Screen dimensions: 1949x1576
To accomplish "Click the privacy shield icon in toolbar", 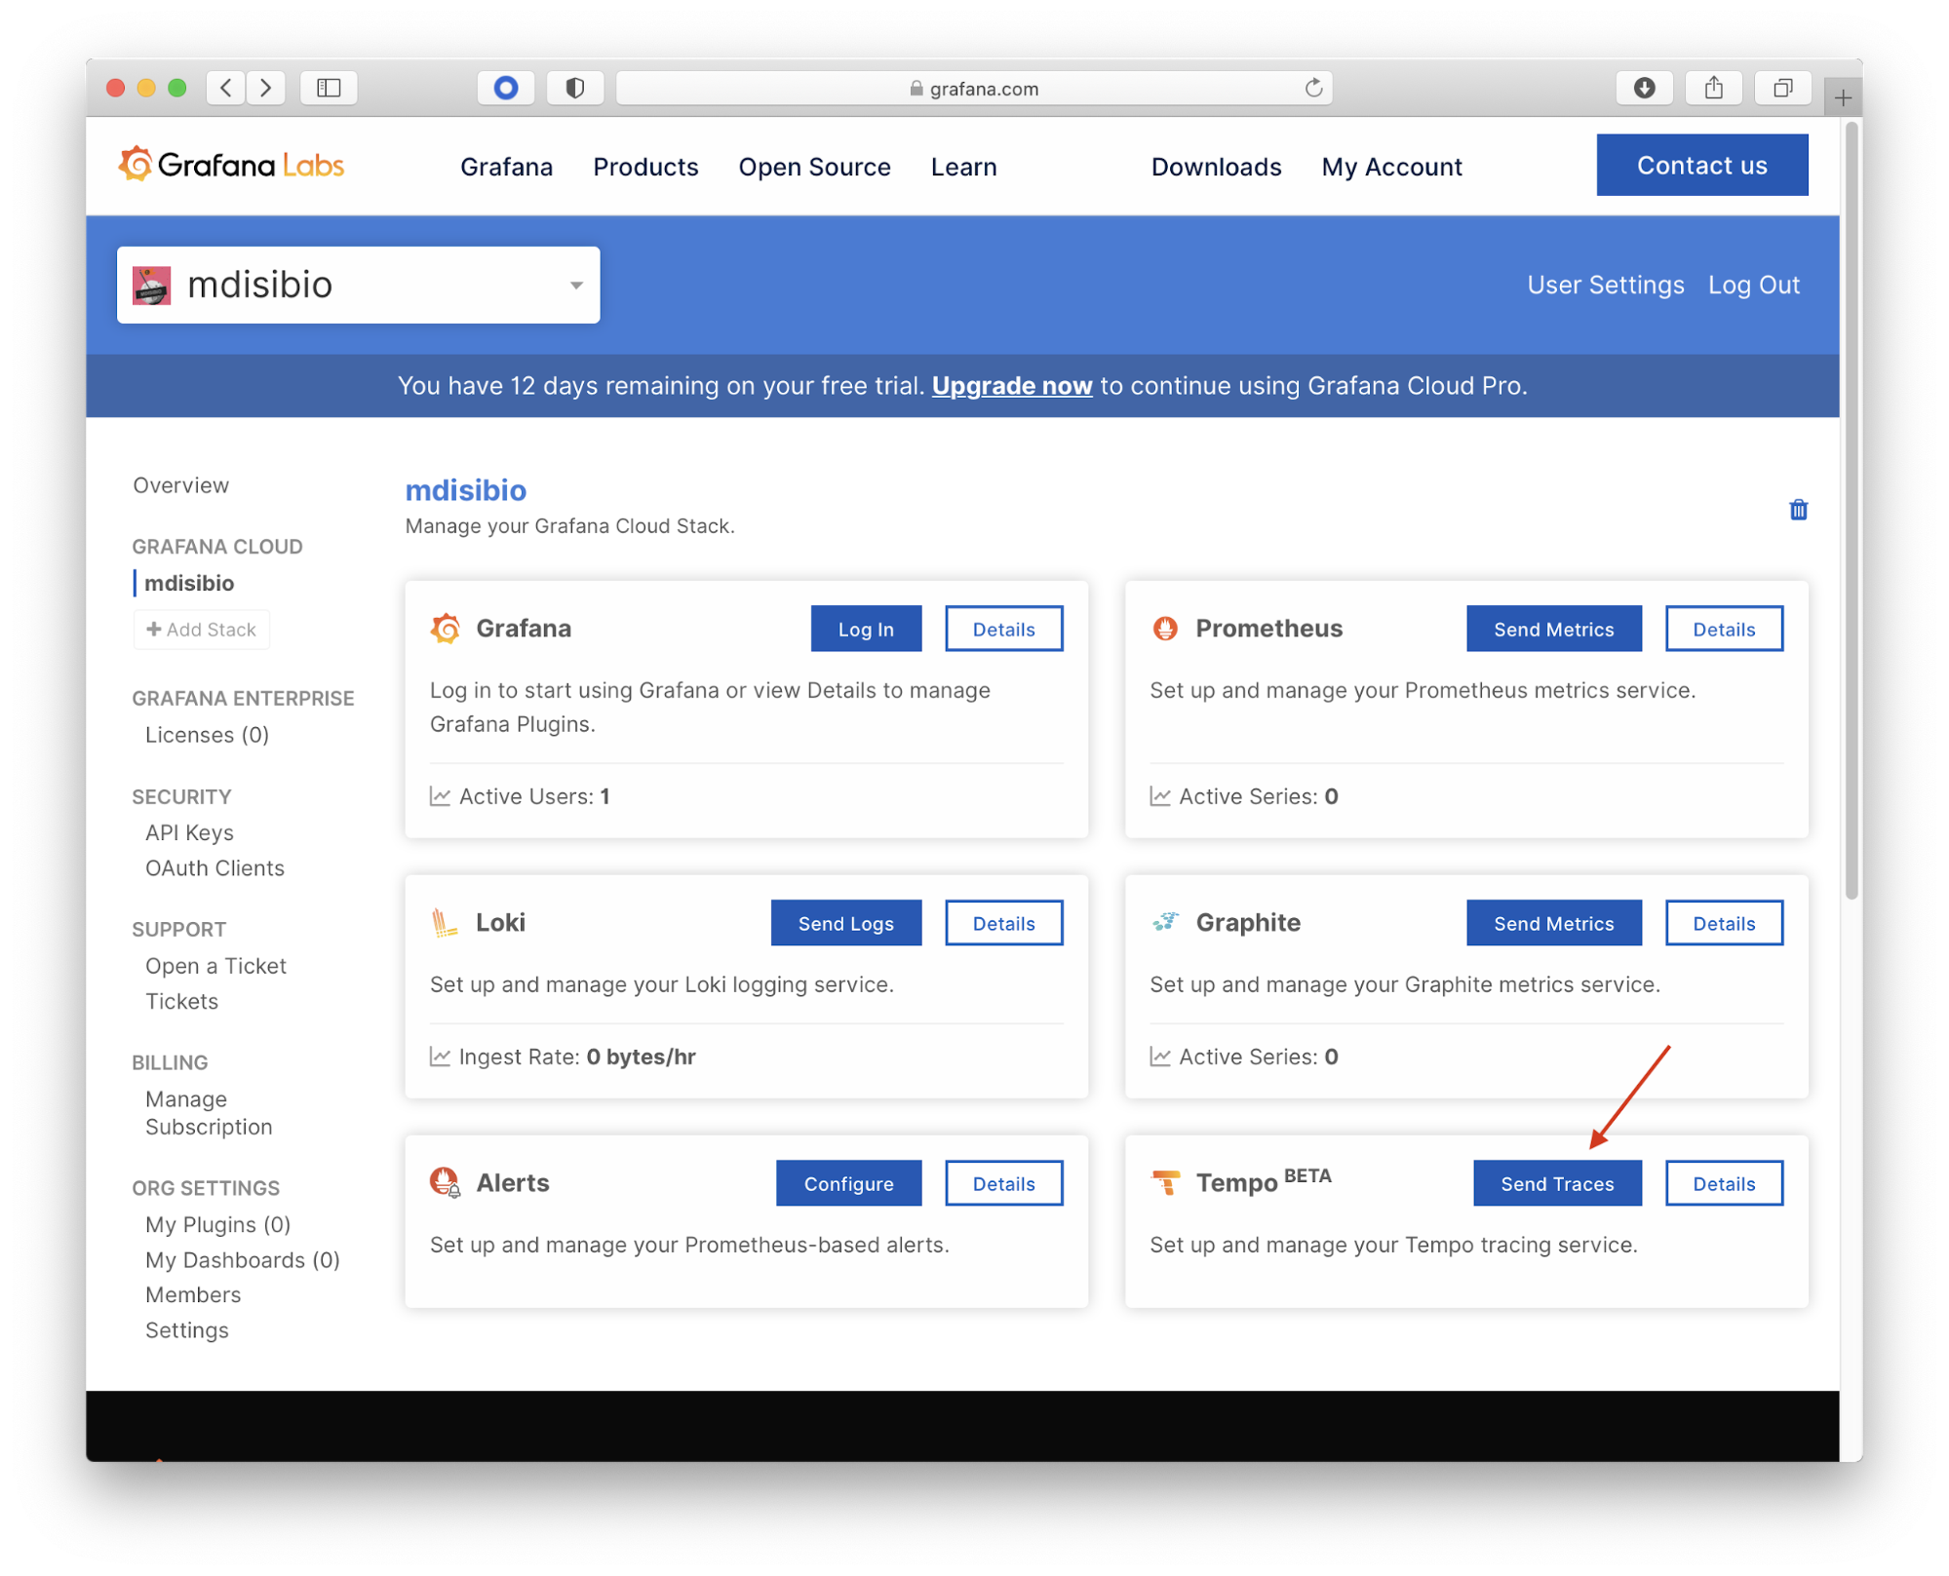I will [575, 88].
